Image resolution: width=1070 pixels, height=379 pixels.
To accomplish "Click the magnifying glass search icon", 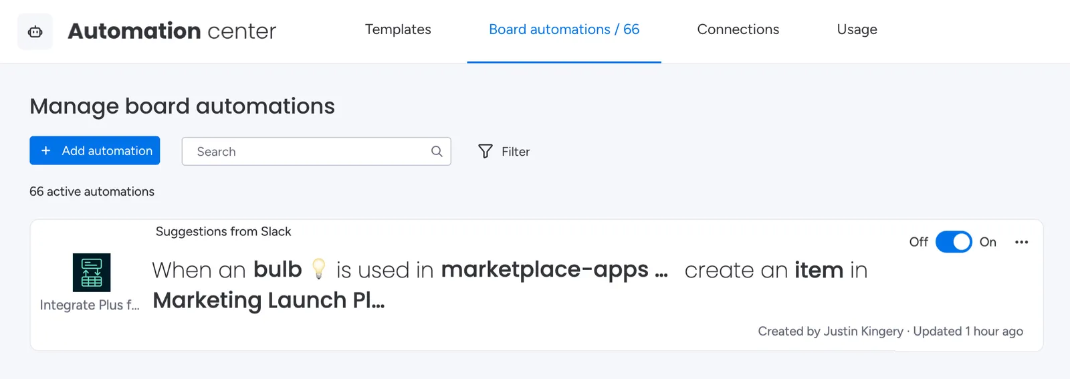I will tap(437, 152).
